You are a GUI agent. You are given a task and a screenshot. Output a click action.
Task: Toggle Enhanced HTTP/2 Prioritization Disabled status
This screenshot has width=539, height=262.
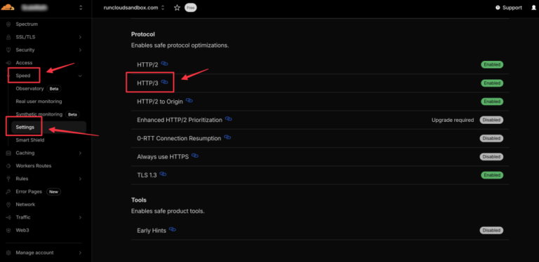(491, 120)
